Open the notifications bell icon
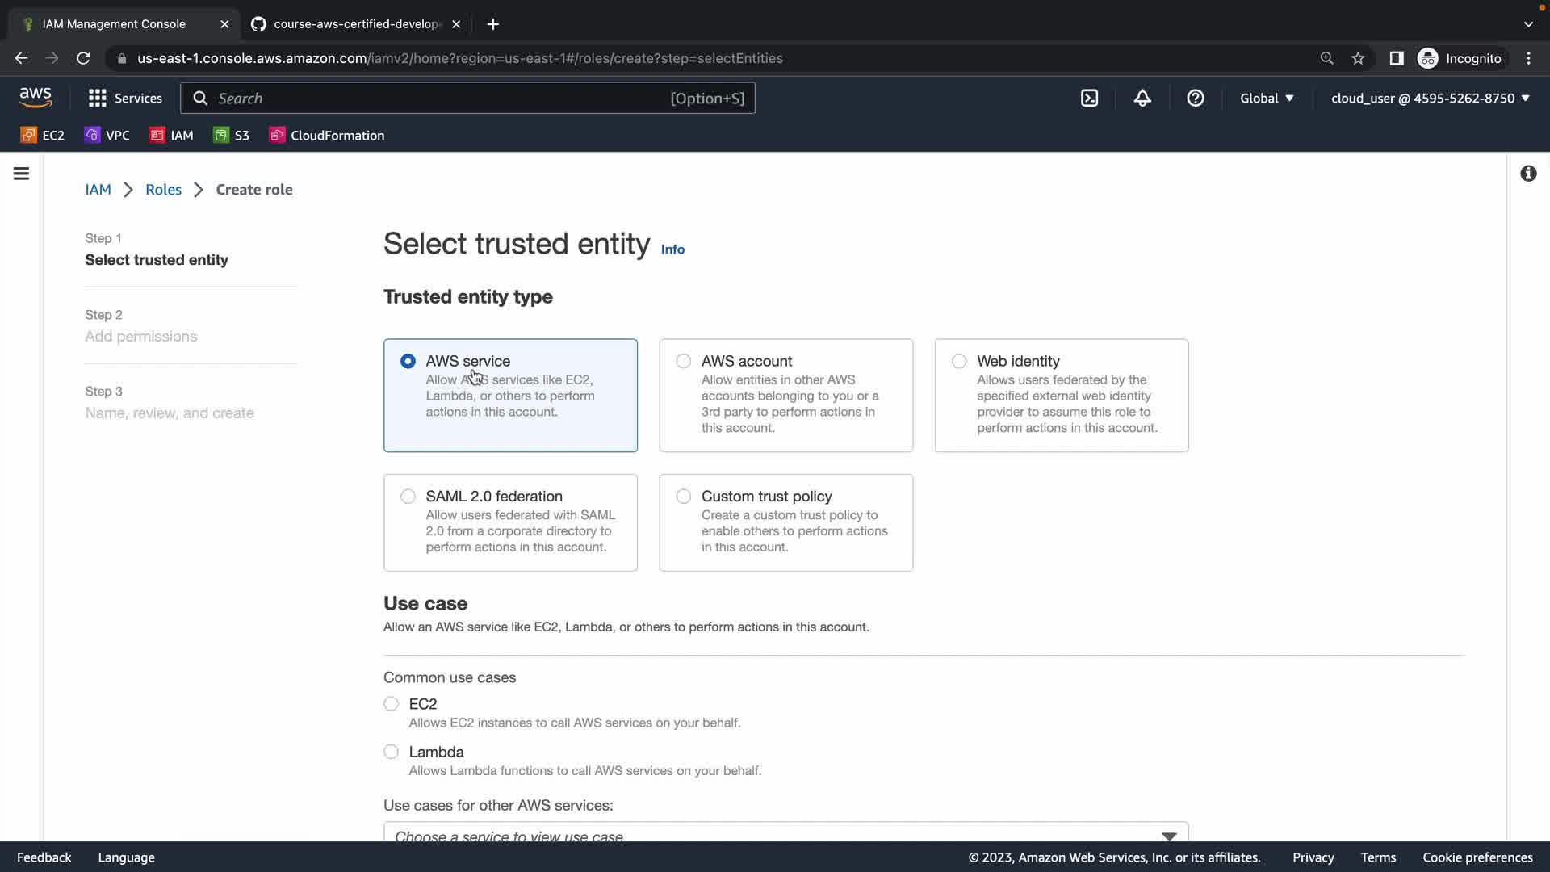The width and height of the screenshot is (1550, 872). click(1142, 98)
